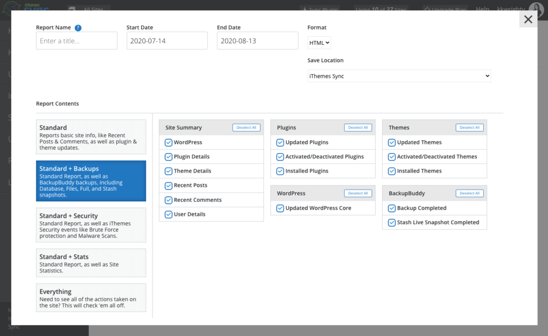Screen dimensions: 548x336
Task: Uncheck the WordPress checkbox in Site Summary
Action: [169, 142]
